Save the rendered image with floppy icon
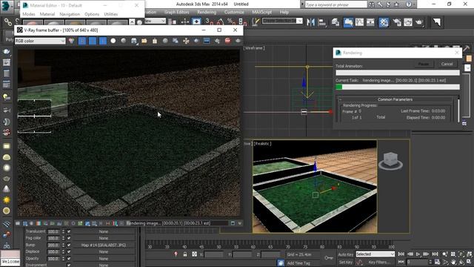Image resolution: width=474 pixels, height=267 pixels. [x=134, y=41]
